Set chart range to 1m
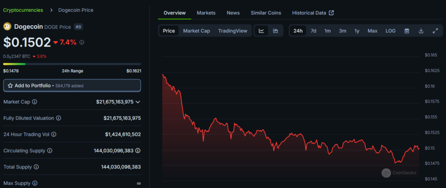Viewport: 446px width, 188px height. [328, 30]
